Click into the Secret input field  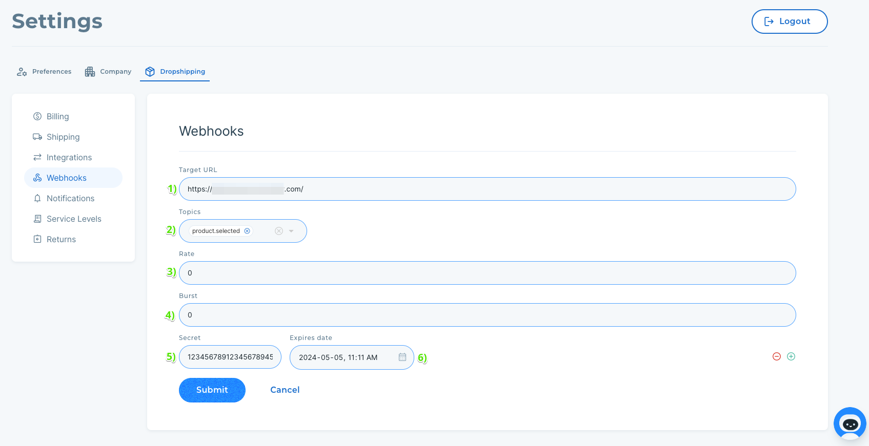point(230,357)
